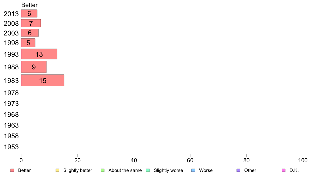Select the 2003 bar showing 6

coord(30,33)
